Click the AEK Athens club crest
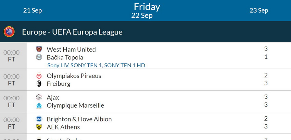 39,127
